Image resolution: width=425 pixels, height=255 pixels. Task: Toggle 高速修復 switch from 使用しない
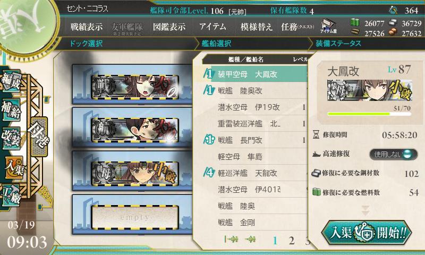(x=393, y=154)
